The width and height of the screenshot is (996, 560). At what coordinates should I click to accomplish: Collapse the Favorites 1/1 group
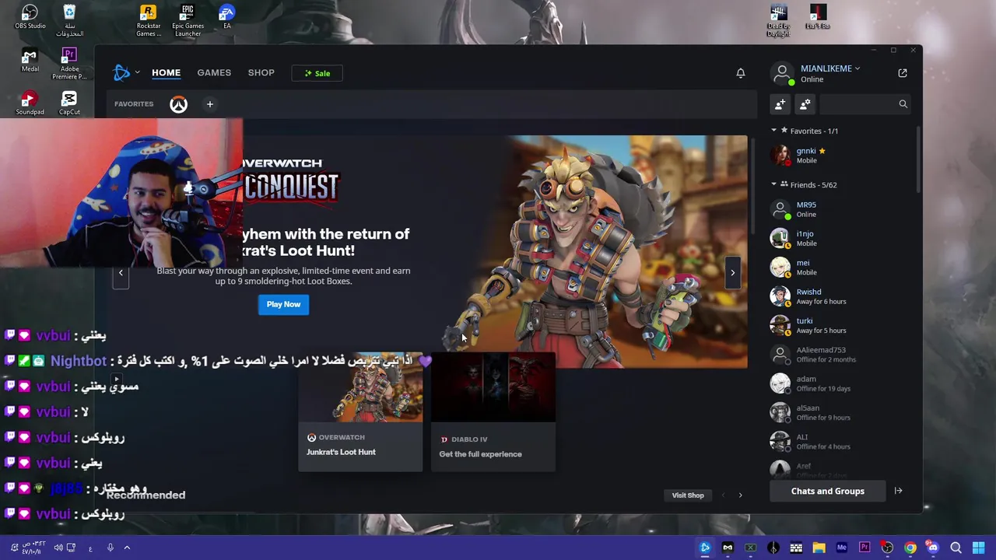[773, 131]
